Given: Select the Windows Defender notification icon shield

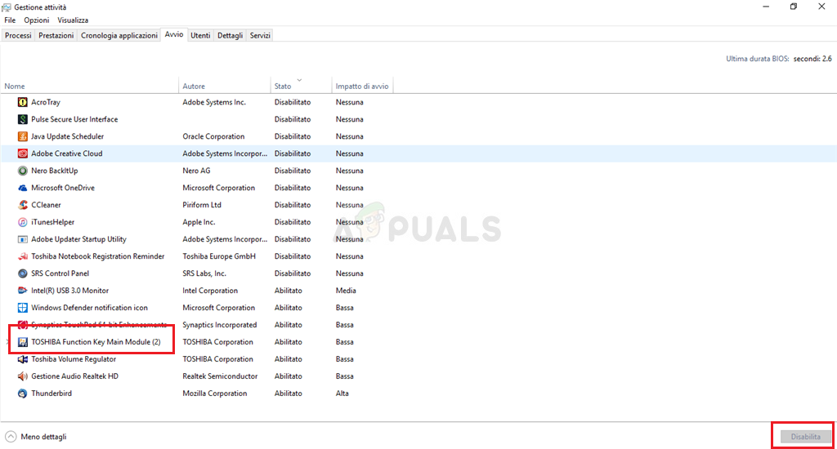Looking at the screenshot, I should tap(22, 307).
